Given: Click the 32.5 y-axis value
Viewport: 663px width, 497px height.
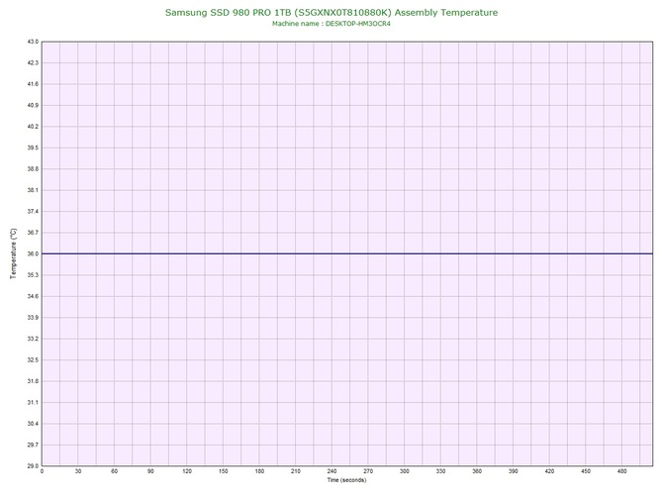Looking at the screenshot, I should pos(33,360).
